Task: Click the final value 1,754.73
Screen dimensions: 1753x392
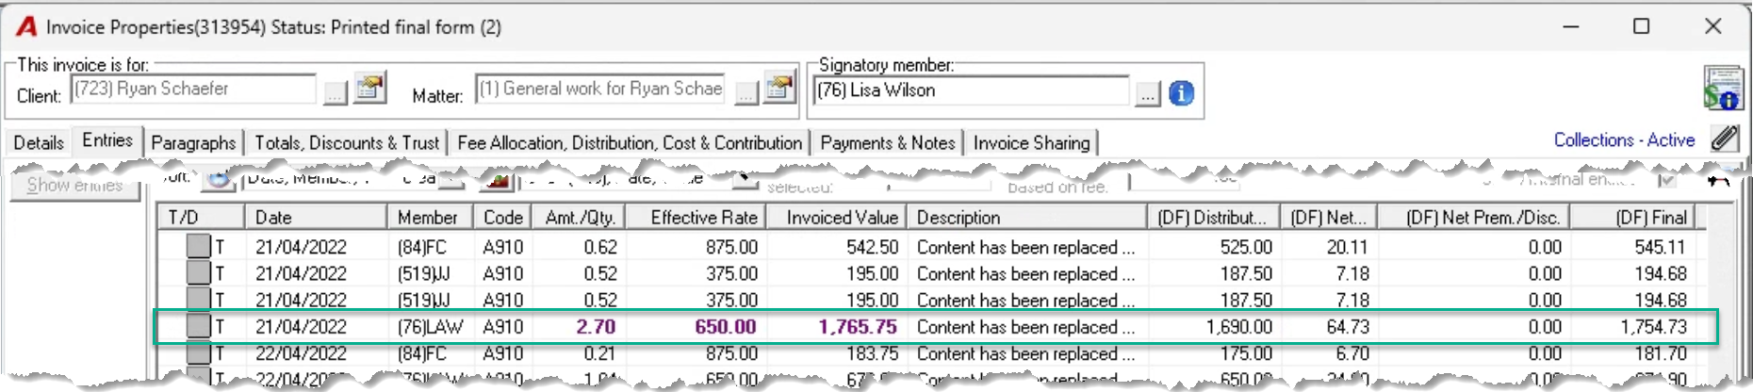Action: pos(1653,327)
